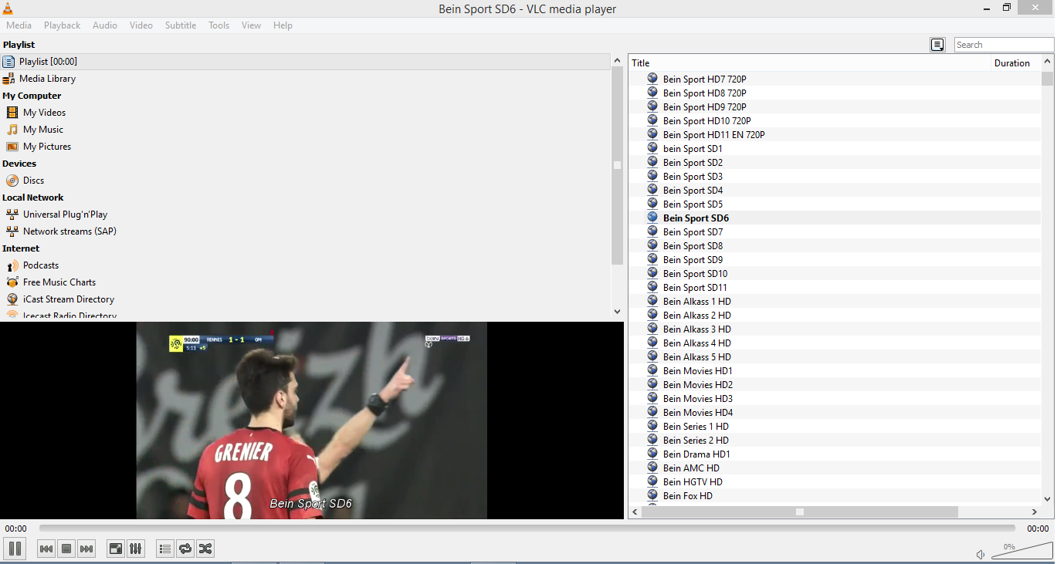Click globe icon beside Bein Alkass 5 HD

652,357
